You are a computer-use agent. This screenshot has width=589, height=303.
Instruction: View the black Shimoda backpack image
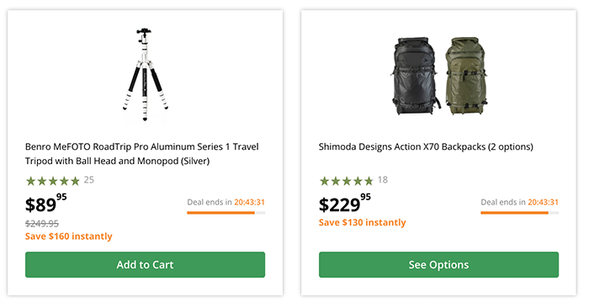416,77
